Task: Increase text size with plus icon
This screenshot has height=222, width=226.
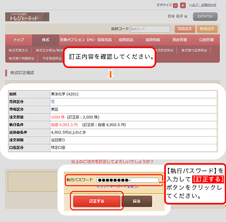Action: click(x=183, y=6)
